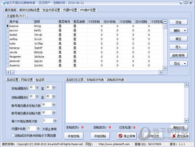Open the 验证码 tab
The image size is (195, 147).
[x=40, y=80]
